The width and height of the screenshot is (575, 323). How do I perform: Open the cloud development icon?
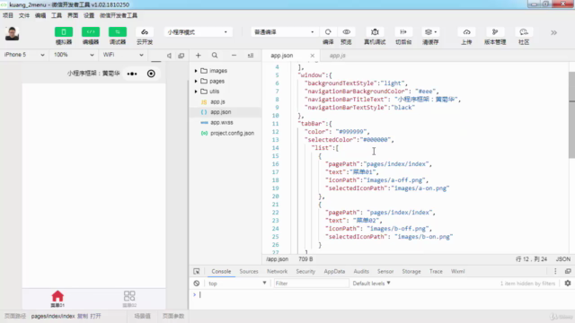[x=145, y=32]
